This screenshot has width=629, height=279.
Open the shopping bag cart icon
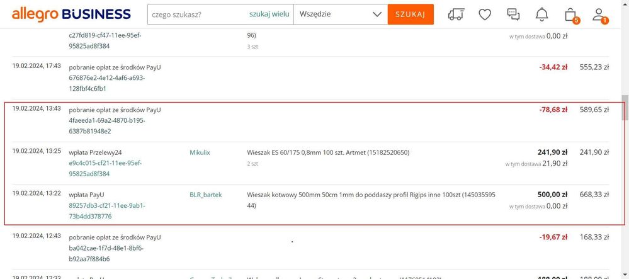pyautogui.click(x=571, y=15)
